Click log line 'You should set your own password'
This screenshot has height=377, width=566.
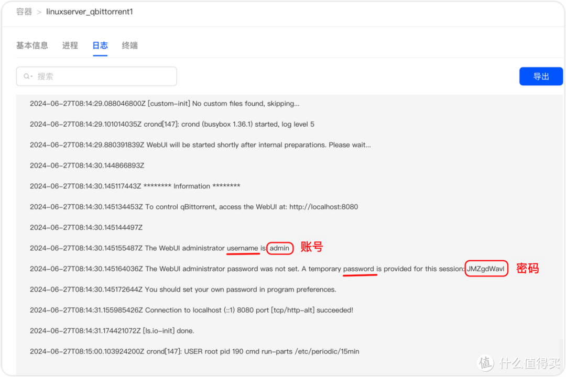pos(183,290)
